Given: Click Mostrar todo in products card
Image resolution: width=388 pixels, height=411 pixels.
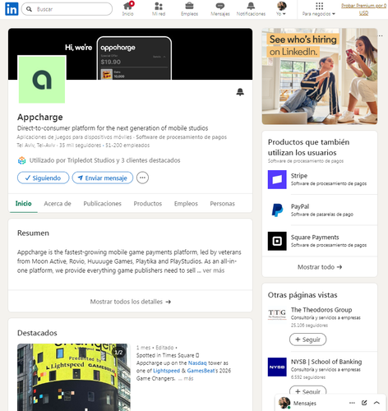Looking at the screenshot, I should pos(320,267).
